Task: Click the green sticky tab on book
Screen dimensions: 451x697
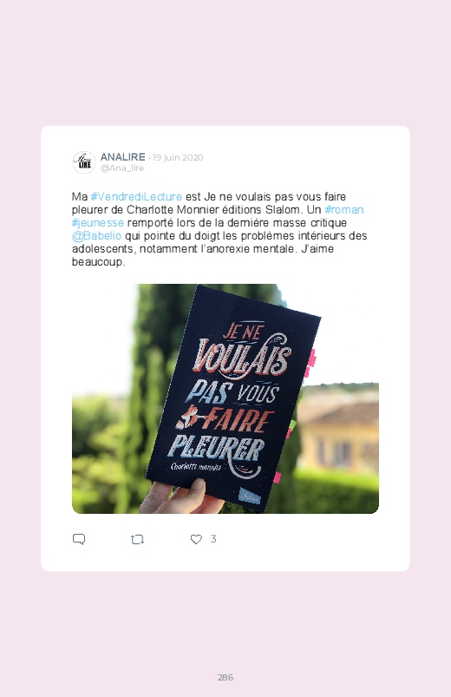Action: [291, 426]
